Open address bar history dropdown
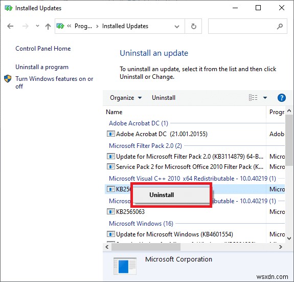Image resolution: width=294 pixels, height=282 pixels. click(176, 27)
